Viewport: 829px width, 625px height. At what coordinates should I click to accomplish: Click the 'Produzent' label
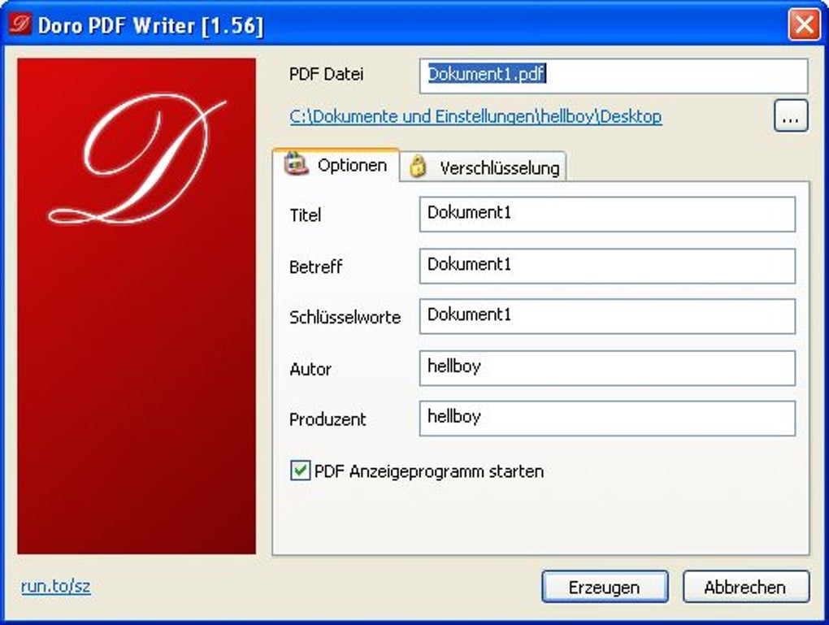(328, 419)
